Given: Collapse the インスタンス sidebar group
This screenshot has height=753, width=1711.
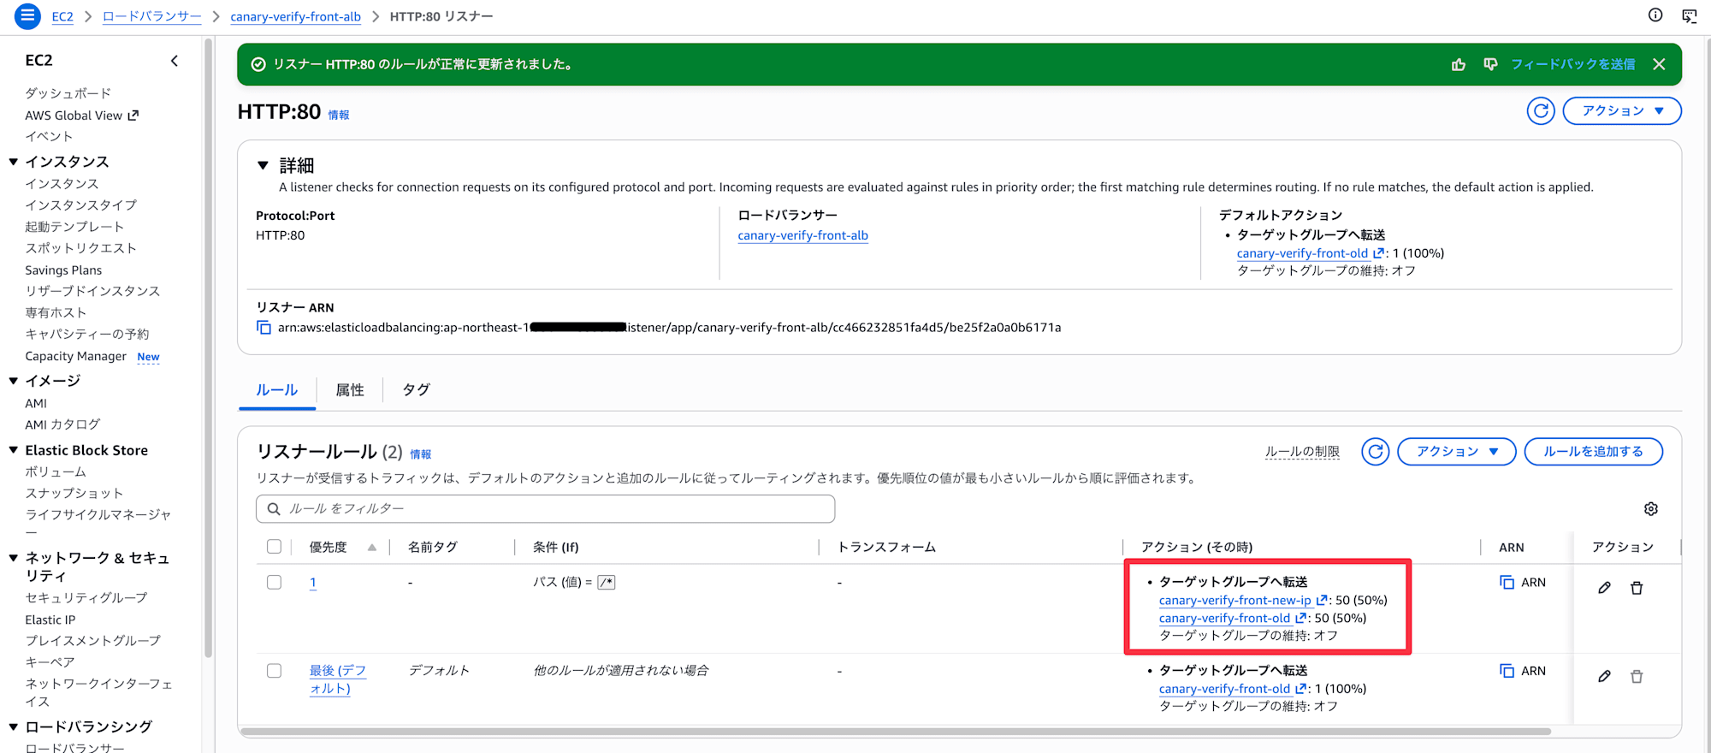Looking at the screenshot, I should [x=14, y=162].
